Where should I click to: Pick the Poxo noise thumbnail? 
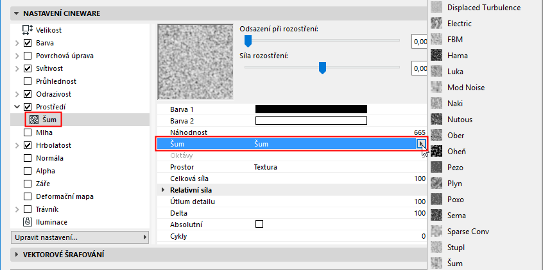click(436, 199)
